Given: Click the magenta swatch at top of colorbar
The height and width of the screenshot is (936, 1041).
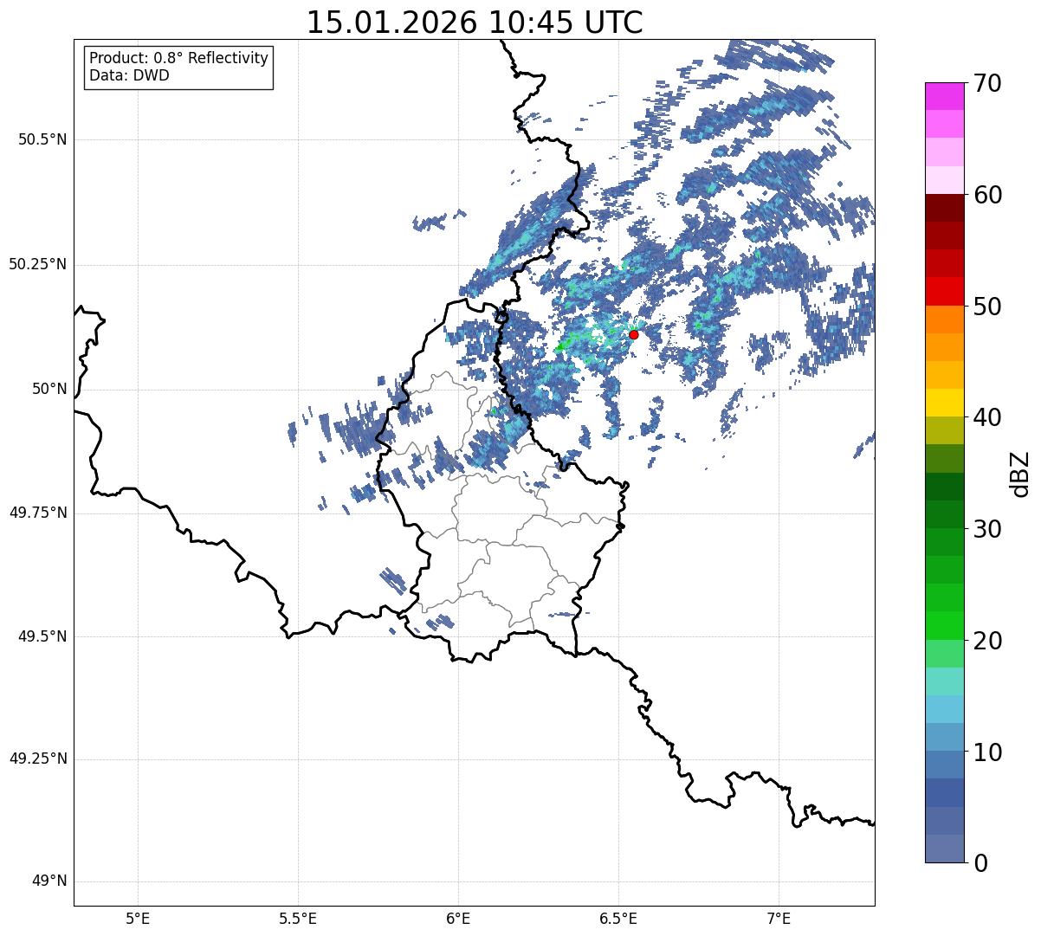Looking at the screenshot, I should (945, 96).
